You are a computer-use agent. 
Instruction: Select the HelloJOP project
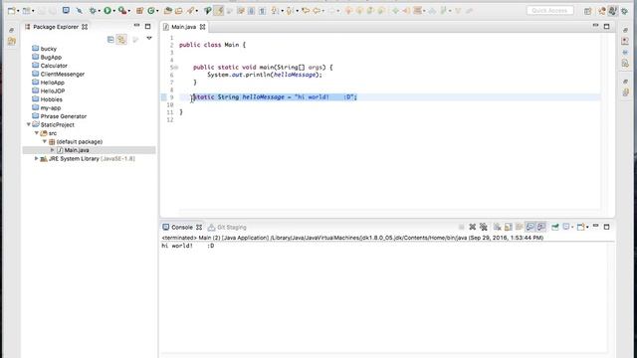(x=49, y=90)
